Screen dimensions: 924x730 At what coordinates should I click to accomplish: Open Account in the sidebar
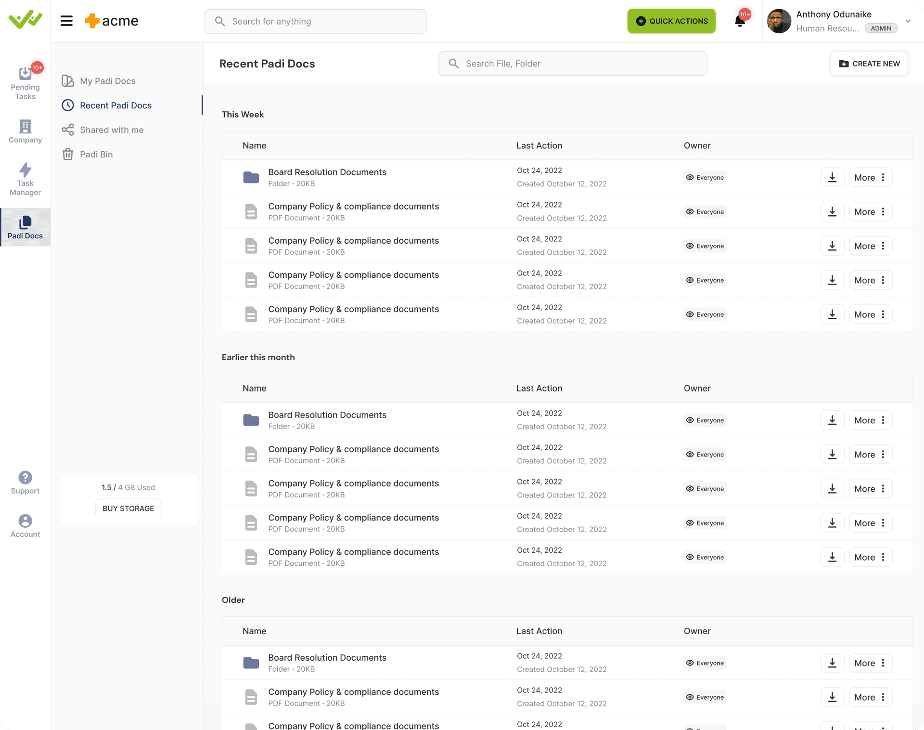pyautogui.click(x=25, y=526)
